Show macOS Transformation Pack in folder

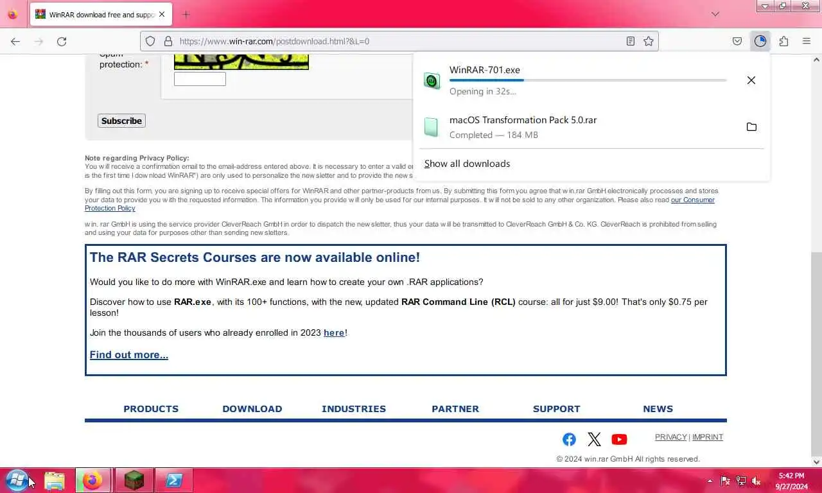tap(751, 126)
